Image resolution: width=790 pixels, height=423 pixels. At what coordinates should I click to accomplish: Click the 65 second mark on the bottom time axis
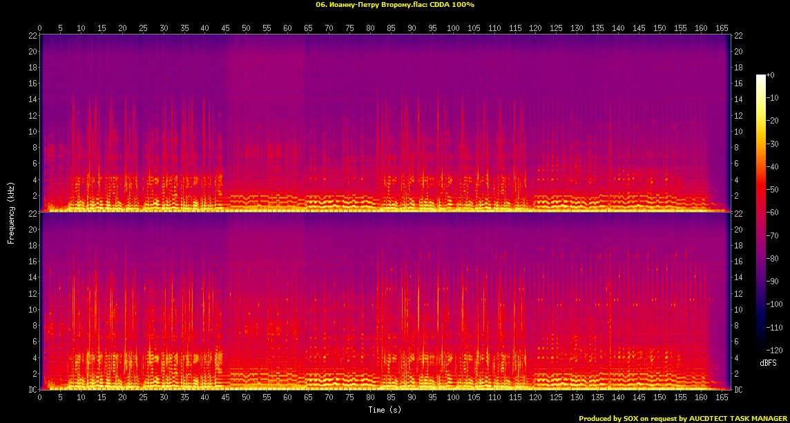[308, 397]
